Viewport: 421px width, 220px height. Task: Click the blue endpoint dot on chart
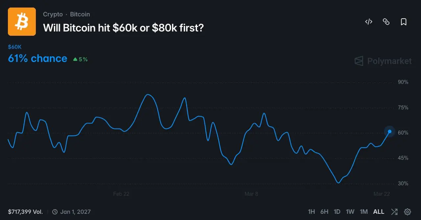pyautogui.click(x=389, y=131)
